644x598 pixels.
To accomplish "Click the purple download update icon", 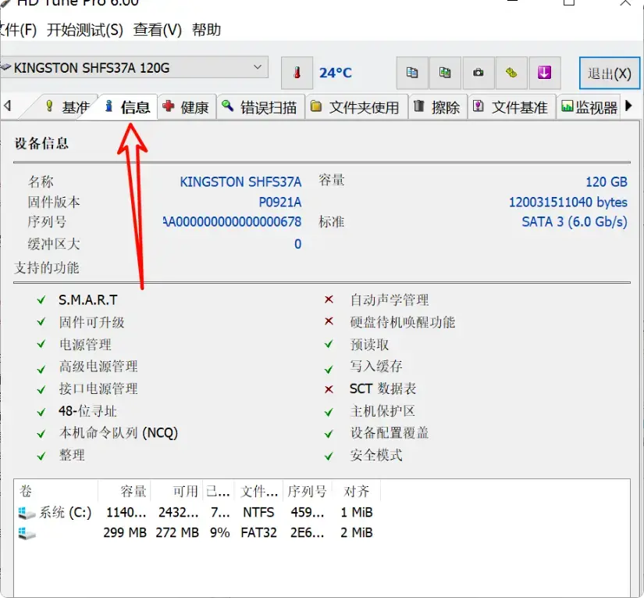I will 544,72.
